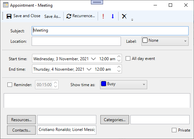The image size is (194, 139).
Task: Close the Appointment - Meeting window
Action: coord(186,5)
